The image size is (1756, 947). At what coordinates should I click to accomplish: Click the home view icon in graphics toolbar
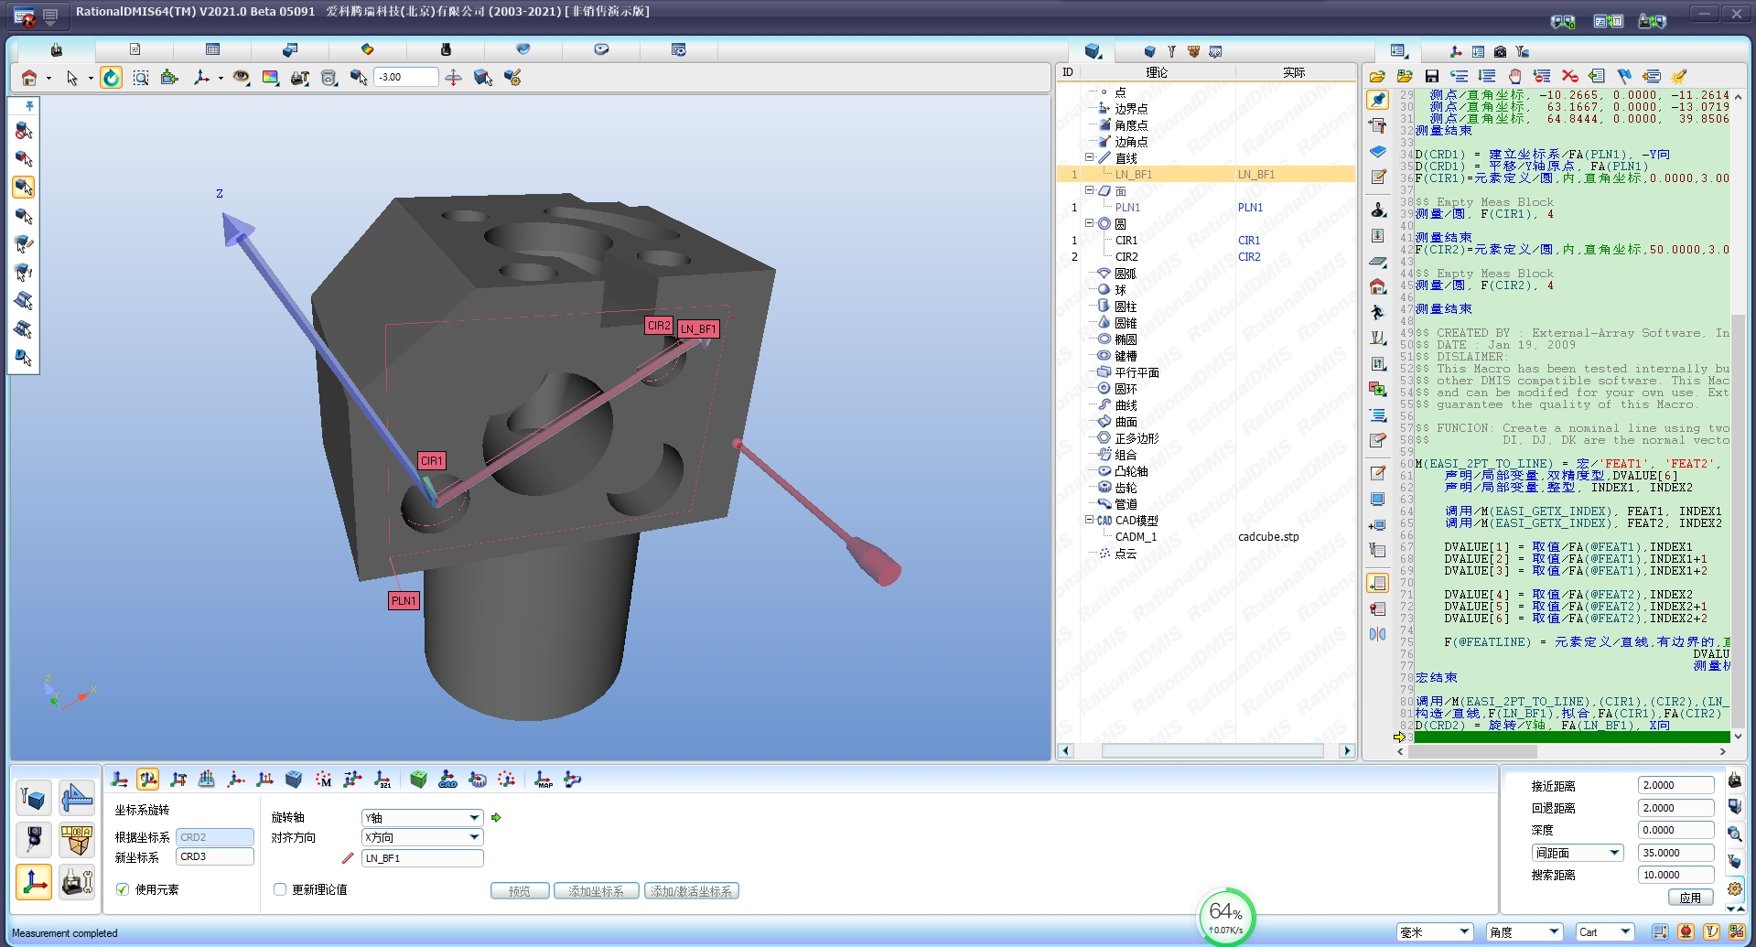[29, 78]
